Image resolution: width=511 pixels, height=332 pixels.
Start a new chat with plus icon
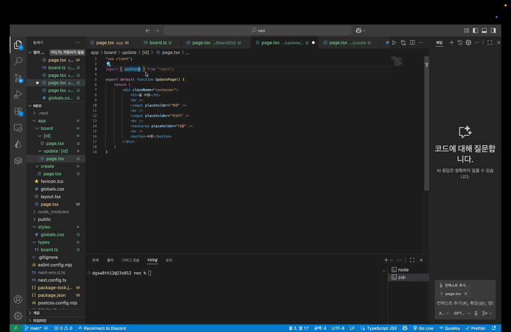pos(451,43)
